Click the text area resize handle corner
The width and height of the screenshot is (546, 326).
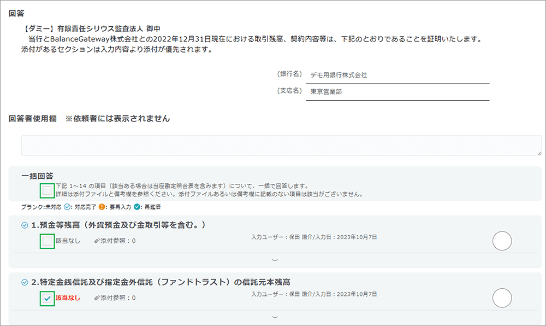point(539,153)
